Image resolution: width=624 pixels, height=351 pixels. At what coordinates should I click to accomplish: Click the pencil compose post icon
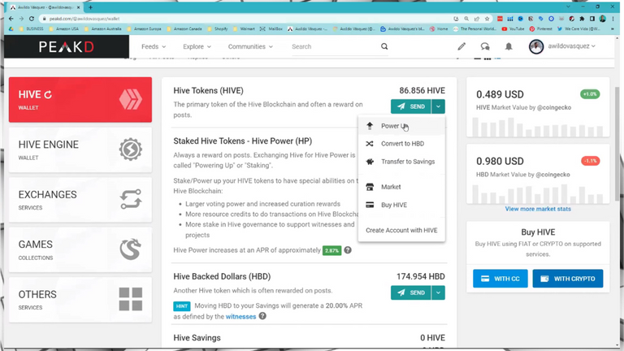pyautogui.click(x=461, y=46)
